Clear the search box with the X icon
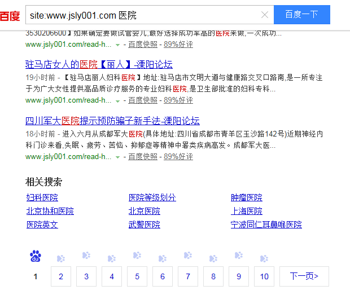Viewport: 350px width, 299px height. tap(265, 15)
